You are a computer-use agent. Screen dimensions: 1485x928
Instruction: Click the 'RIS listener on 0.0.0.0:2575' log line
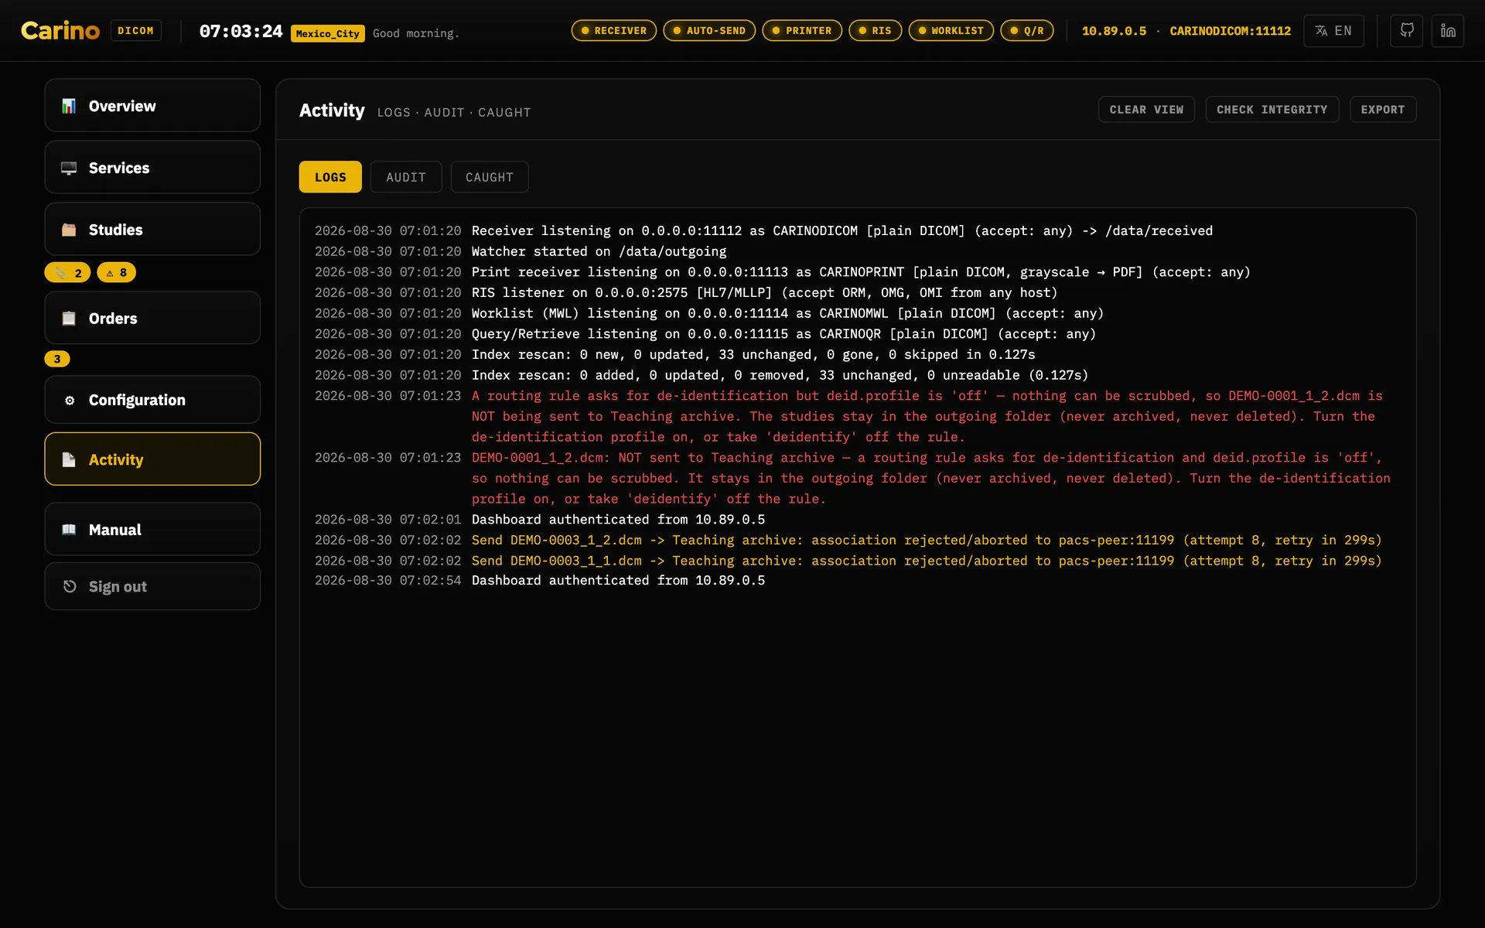coord(764,293)
